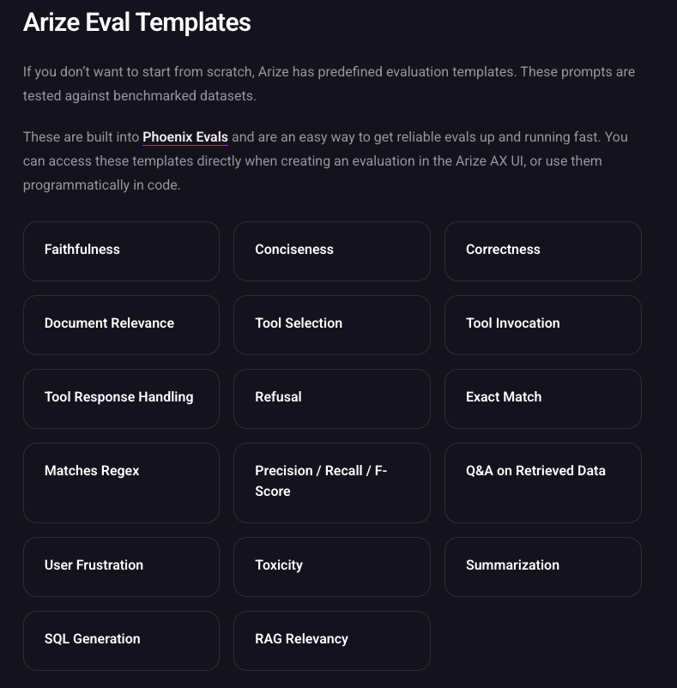Open the Matches Regex template
This screenshot has height=688, width=677.
(x=121, y=482)
